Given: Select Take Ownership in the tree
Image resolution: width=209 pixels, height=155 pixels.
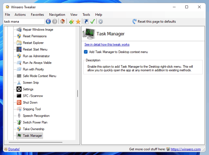Looking at the screenshot, I should 33,129.
